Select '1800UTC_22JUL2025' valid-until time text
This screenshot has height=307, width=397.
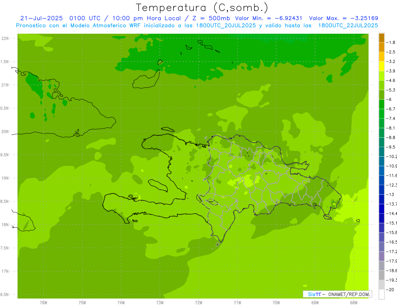click(x=348, y=26)
